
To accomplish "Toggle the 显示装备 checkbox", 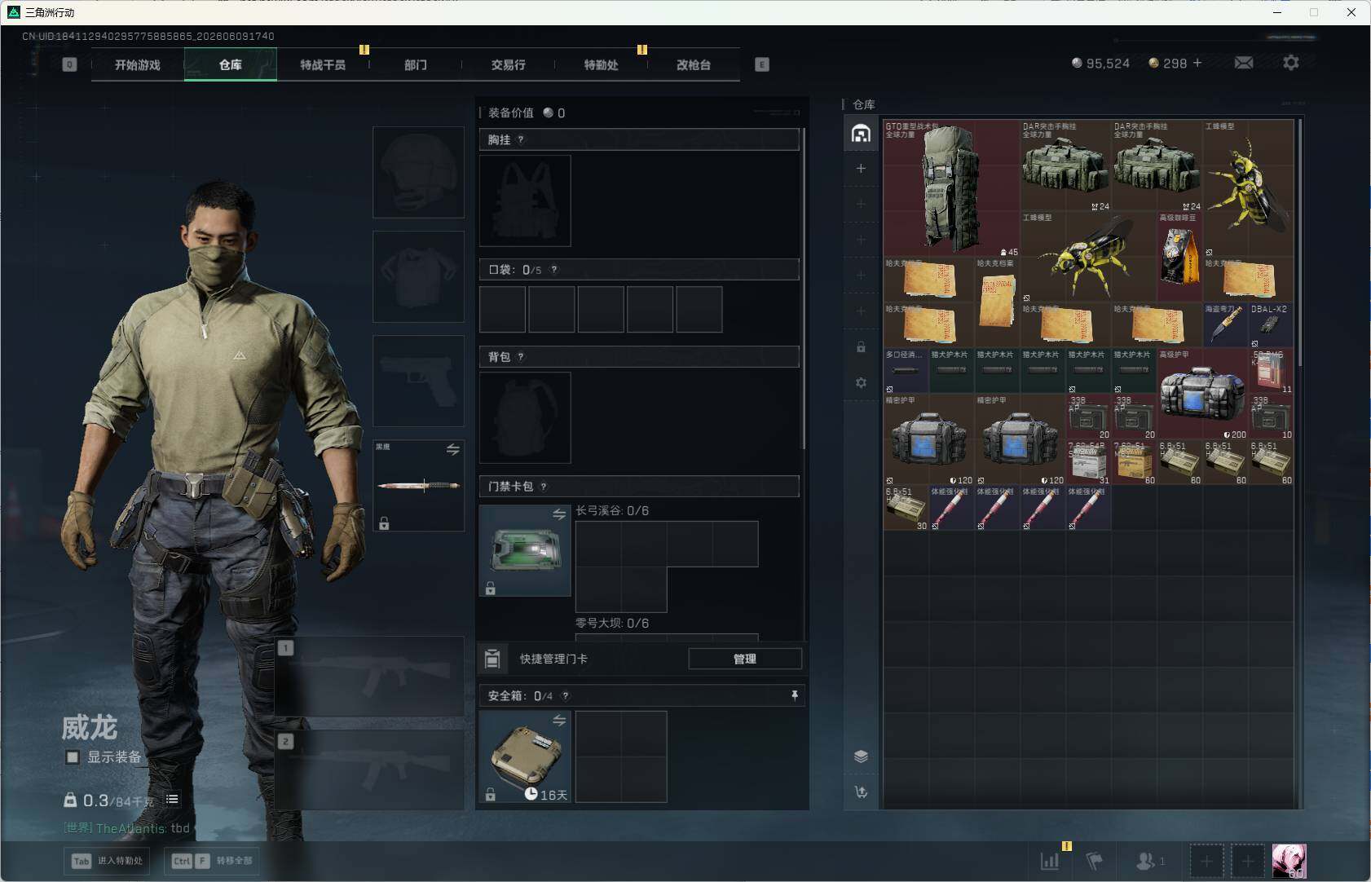I will (x=73, y=757).
